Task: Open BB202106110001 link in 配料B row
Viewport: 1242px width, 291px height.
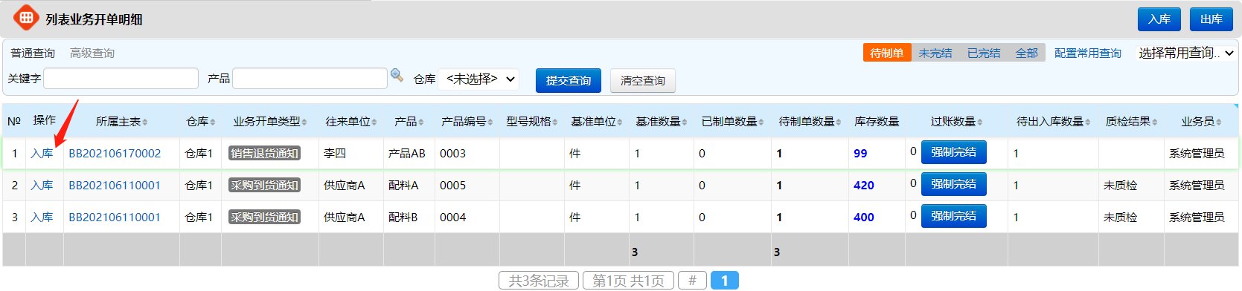Action: click(115, 218)
